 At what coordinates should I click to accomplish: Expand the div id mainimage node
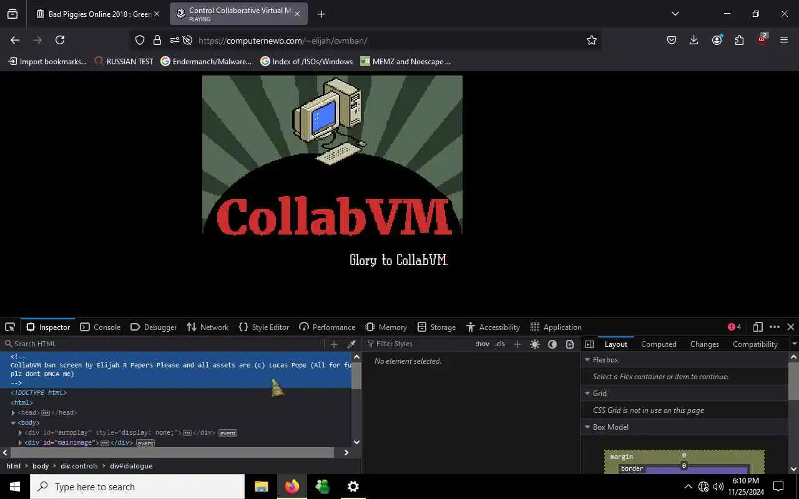coord(20,443)
